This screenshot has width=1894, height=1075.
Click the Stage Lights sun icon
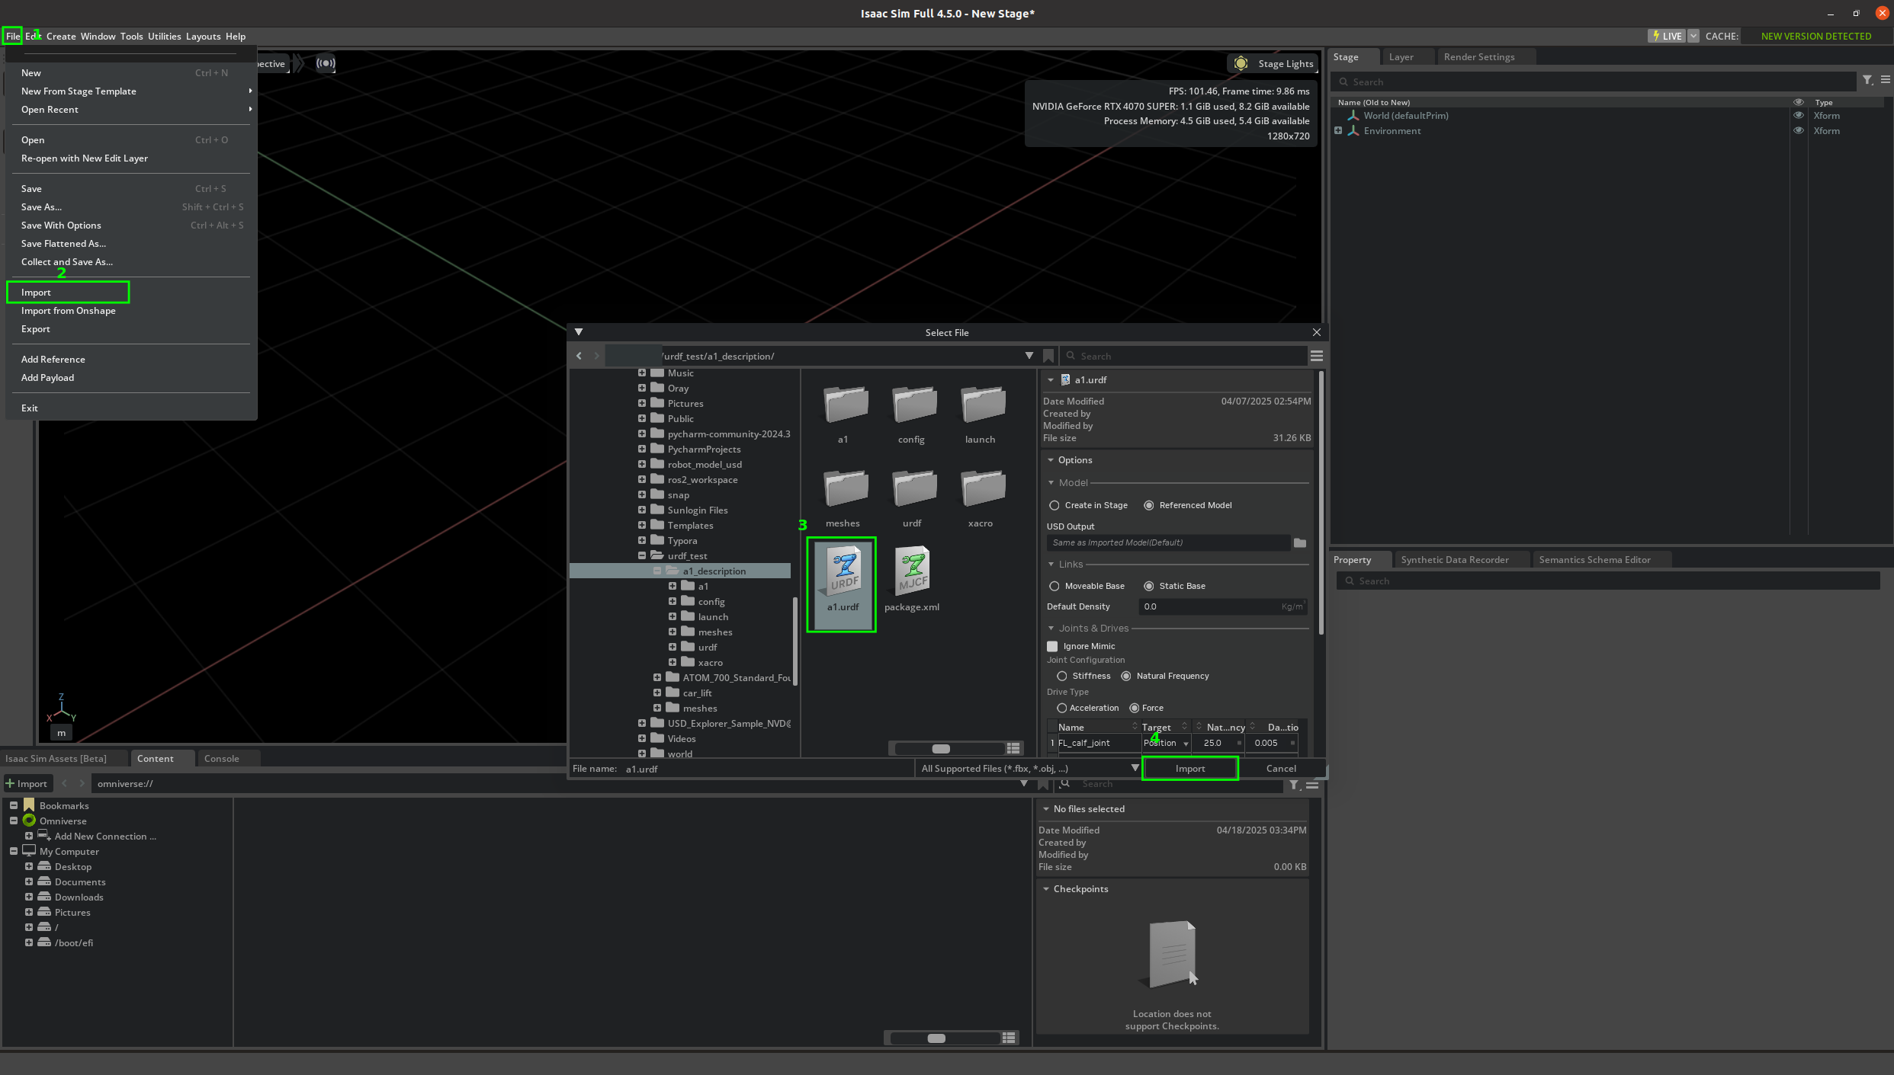pos(1241,63)
